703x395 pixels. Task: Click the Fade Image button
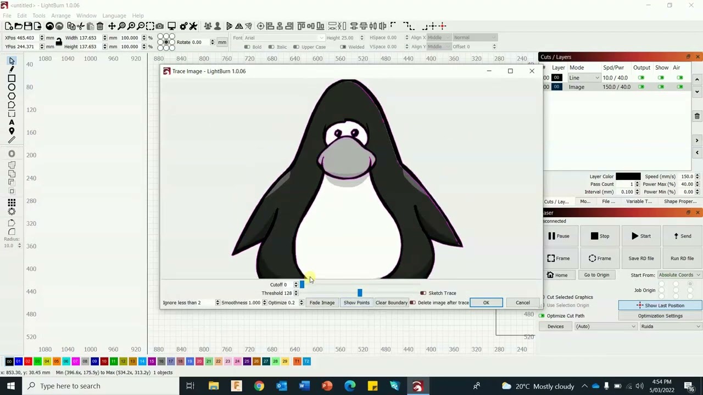tap(322, 302)
